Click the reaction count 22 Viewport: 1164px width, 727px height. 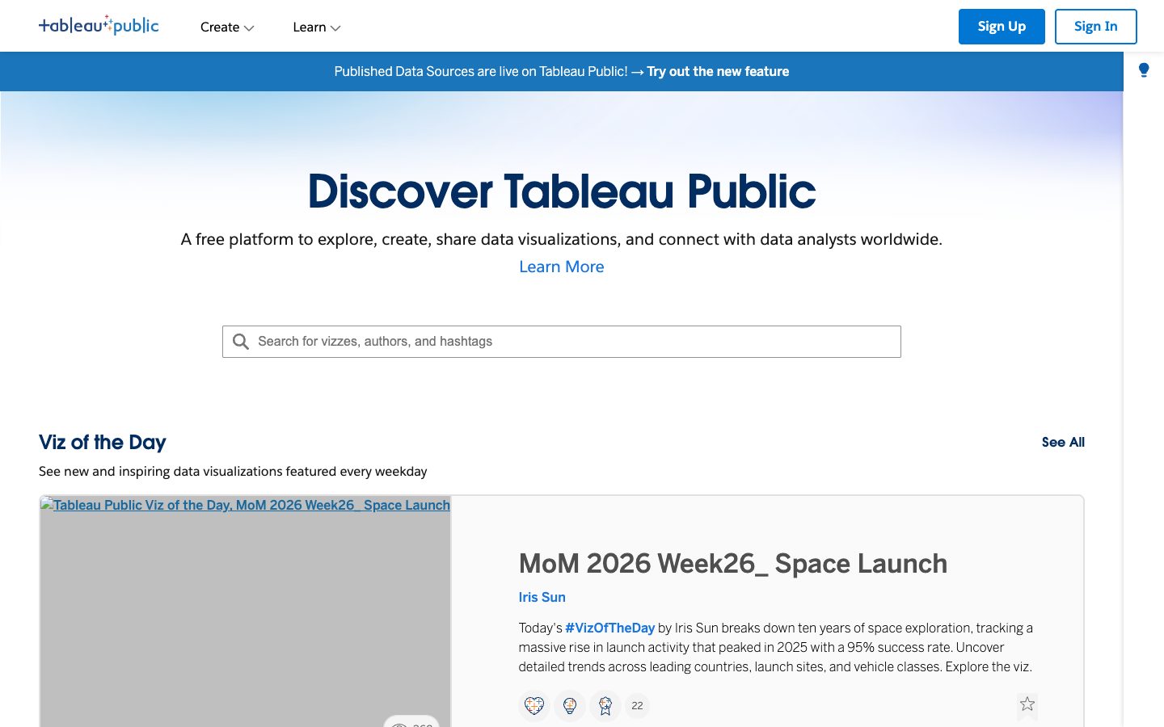pos(637,705)
